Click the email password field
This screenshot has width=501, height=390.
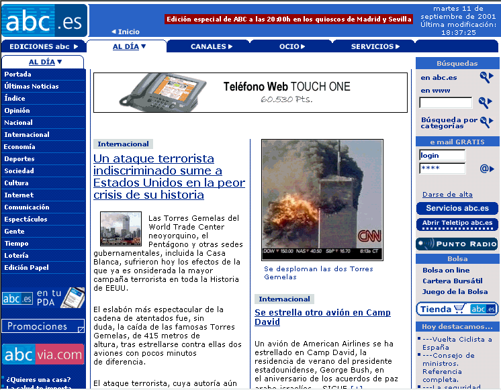[442, 168]
